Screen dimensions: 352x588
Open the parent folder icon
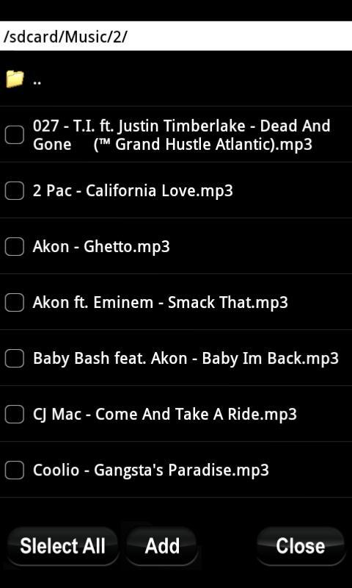point(15,79)
